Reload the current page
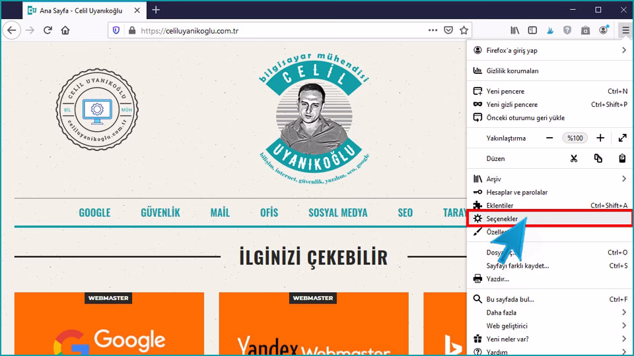This screenshot has width=634, height=356. [48, 30]
